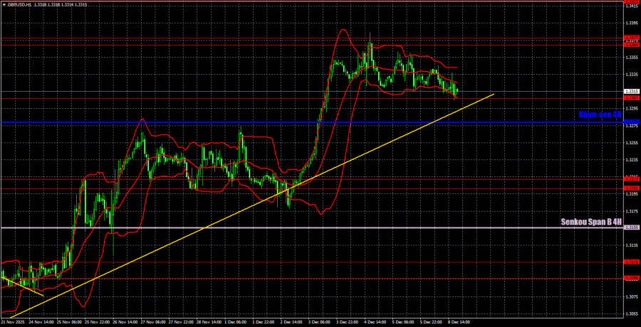
Task: Click the red level tag 1.3201
Action: (x=632, y=188)
